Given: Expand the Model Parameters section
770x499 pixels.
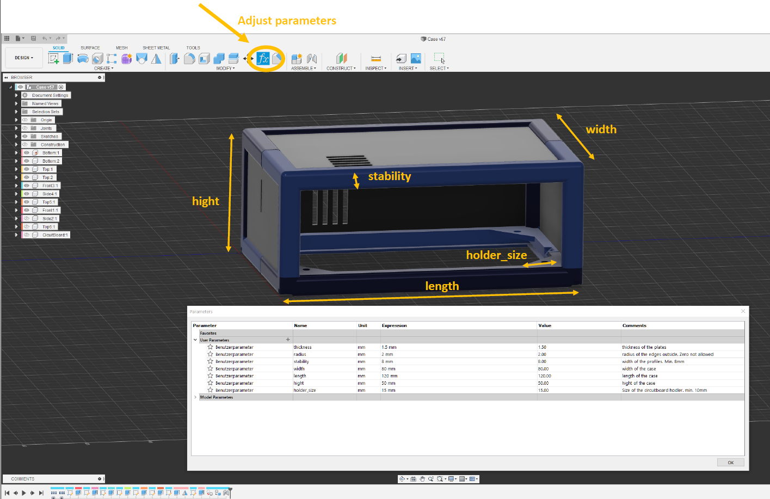Looking at the screenshot, I should [x=195, y=397].
